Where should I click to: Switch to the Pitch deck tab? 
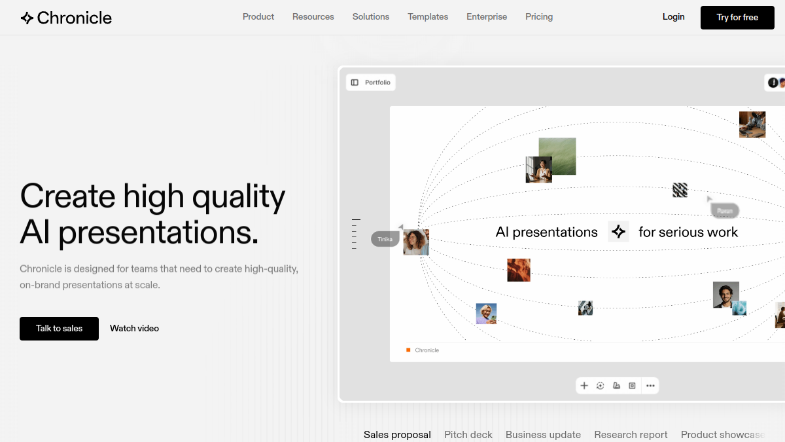point(468,435)
